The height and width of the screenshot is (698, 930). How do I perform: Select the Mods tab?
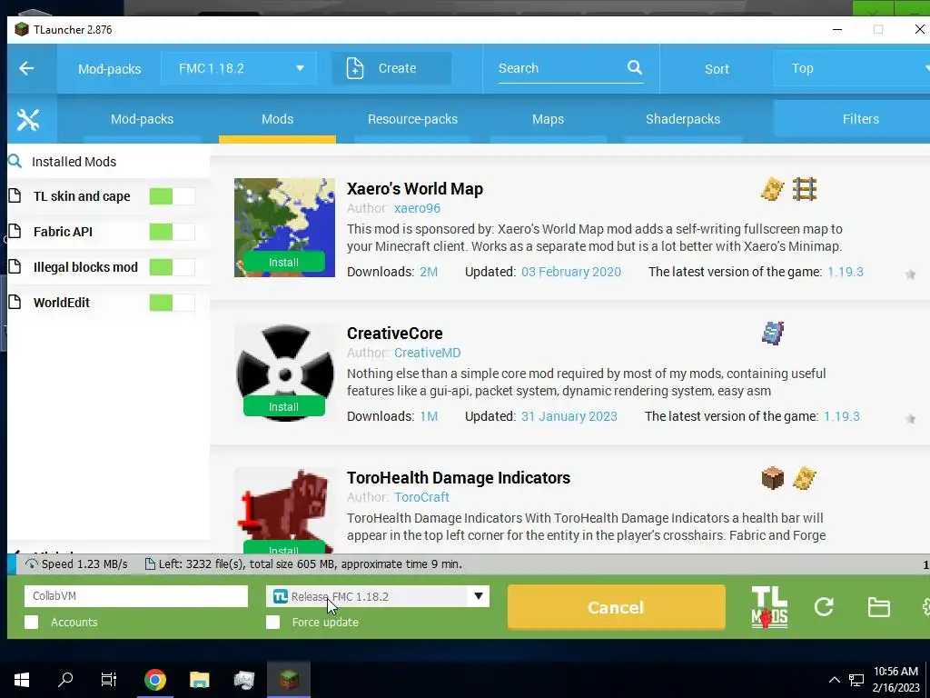278,119
